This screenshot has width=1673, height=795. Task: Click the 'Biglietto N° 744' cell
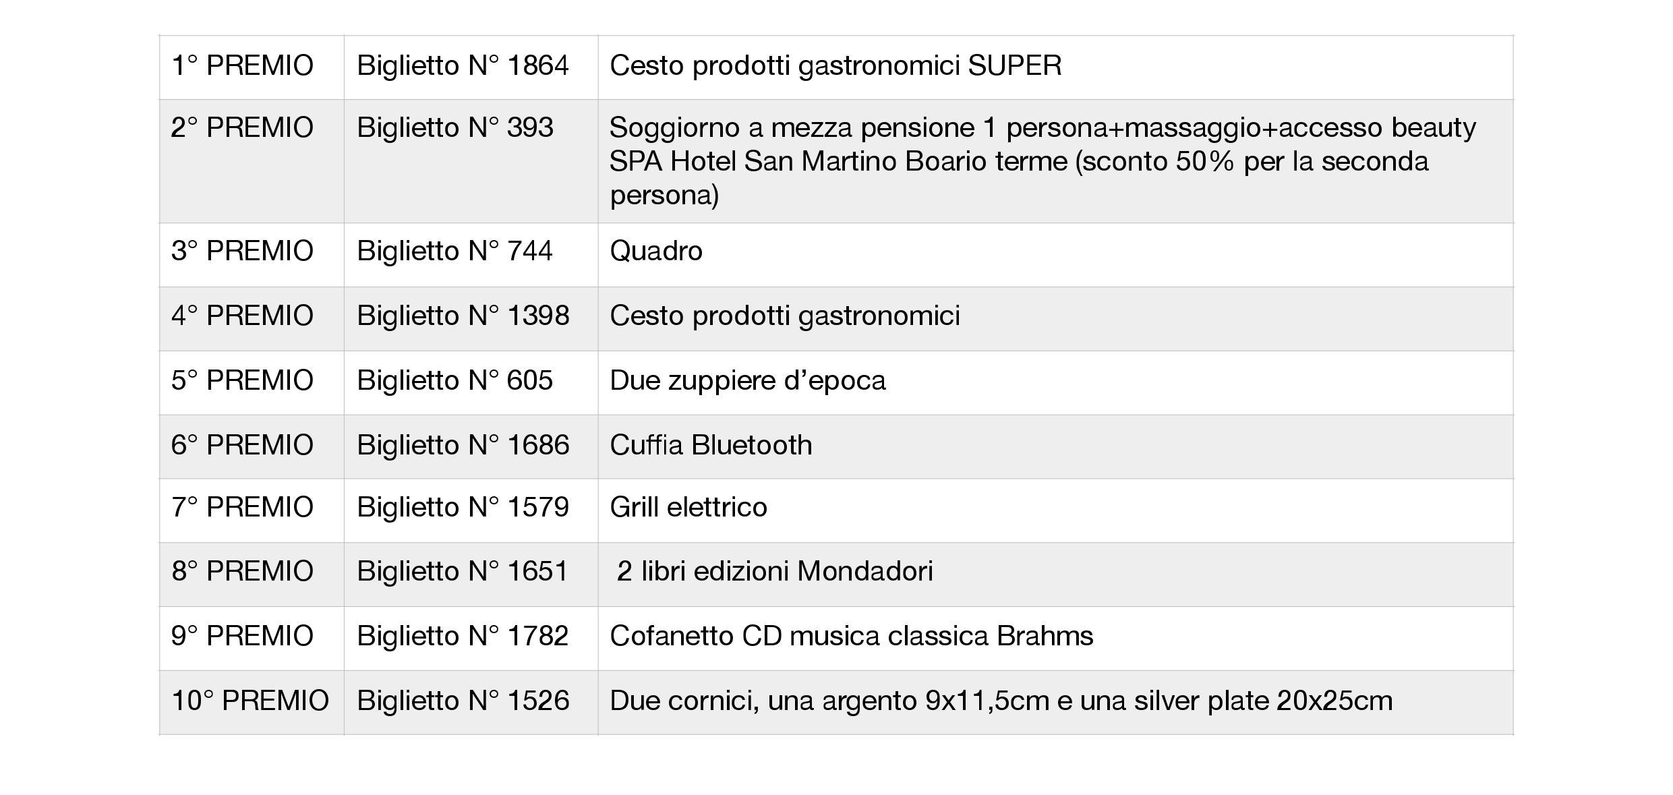(454, 252)
